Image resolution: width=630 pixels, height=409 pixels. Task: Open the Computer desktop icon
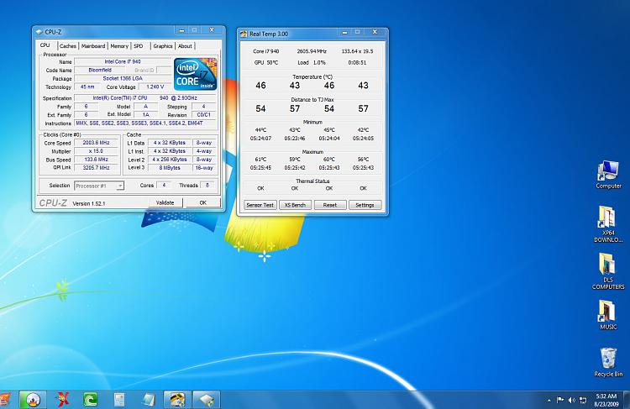pyautogui.click(x=608, y=175)
